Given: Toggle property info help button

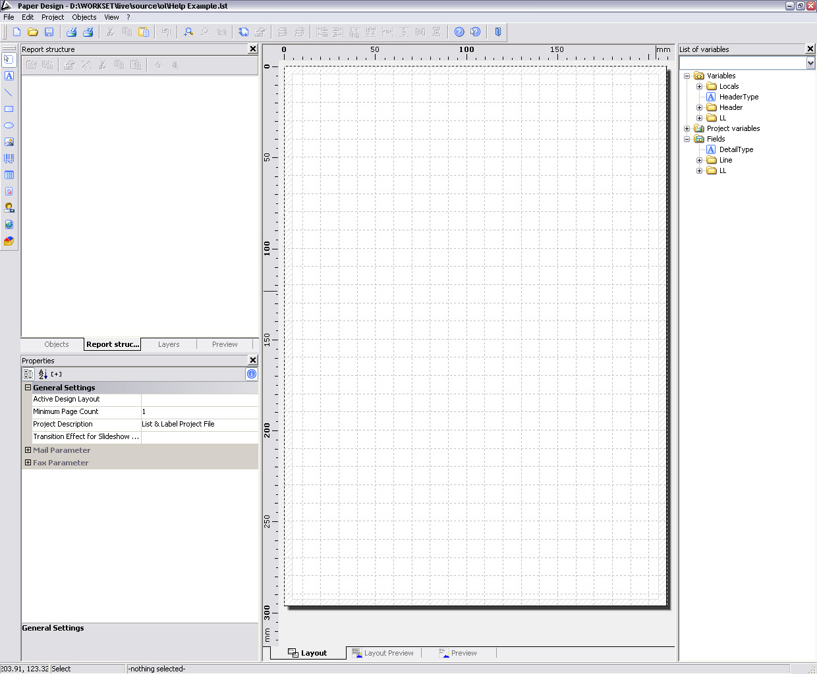Looking at the screenshot, I should [x=252, y=374].
